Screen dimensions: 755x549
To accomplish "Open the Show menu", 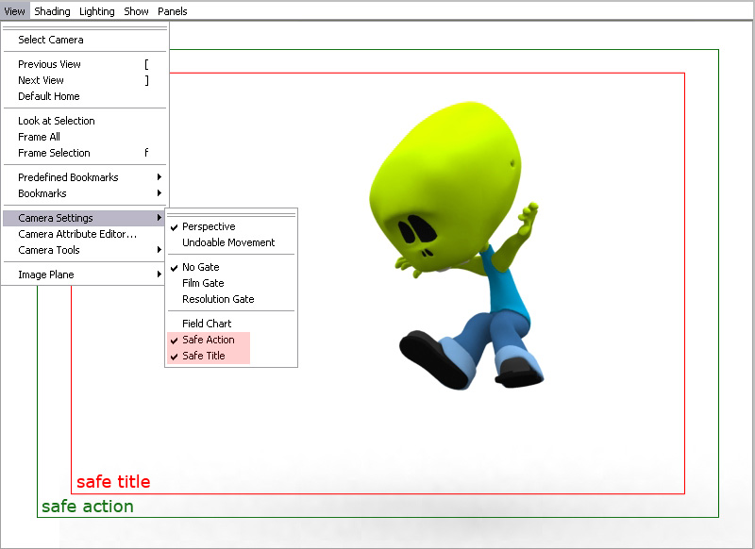I will tap(136, 11).
